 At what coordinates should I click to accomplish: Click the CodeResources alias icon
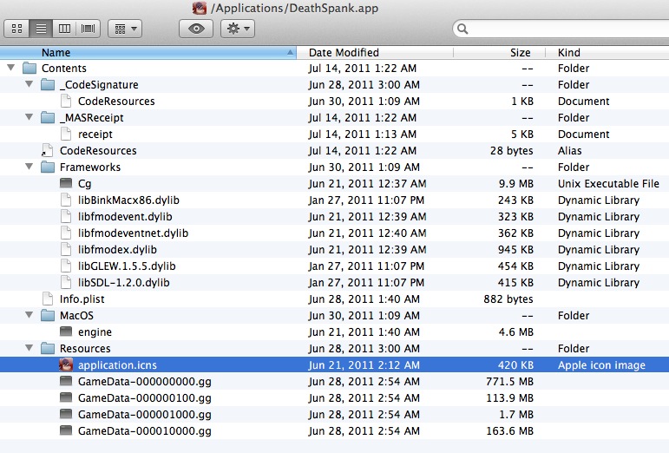(48, 151)
